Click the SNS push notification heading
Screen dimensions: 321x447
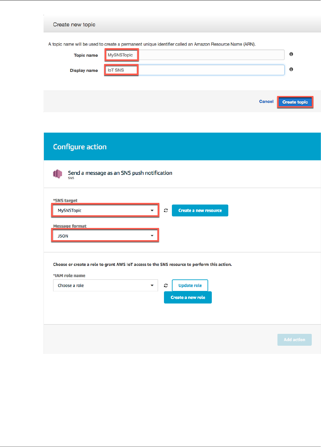pyautogui.click(x=120, y=173)
